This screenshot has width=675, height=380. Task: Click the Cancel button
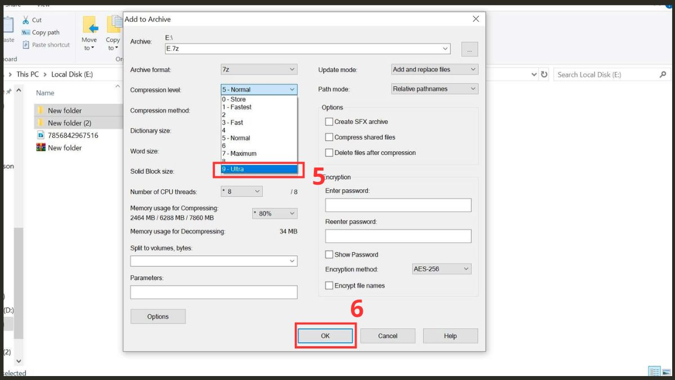coord(388,336)
